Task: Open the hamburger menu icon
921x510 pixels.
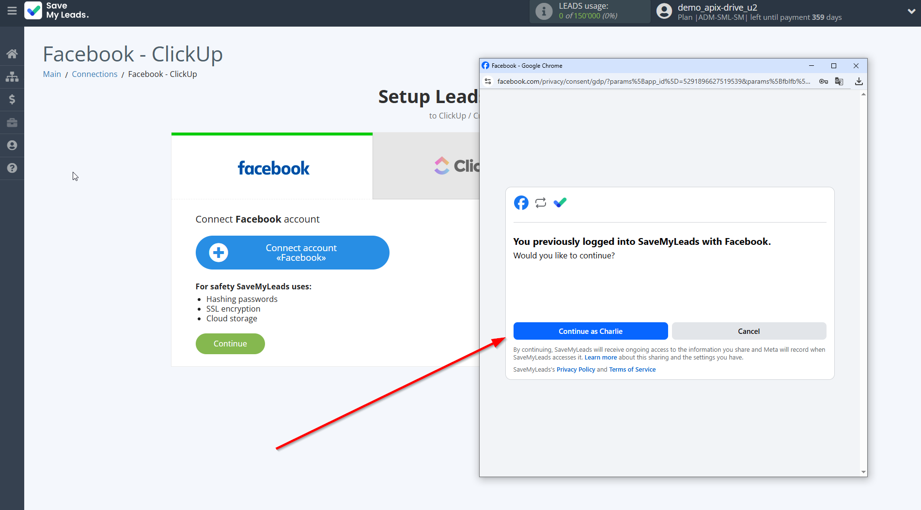Action: (x=12, y=11)
